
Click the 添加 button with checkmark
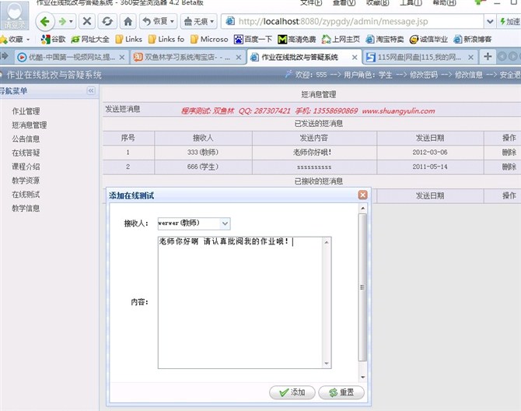292,392
